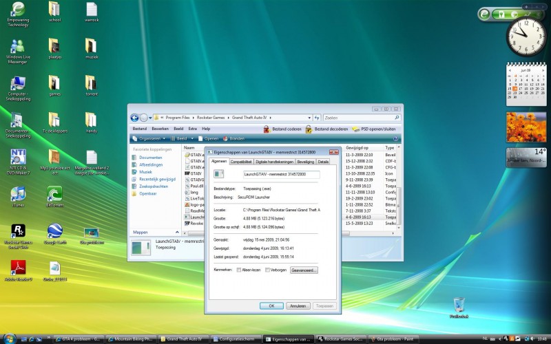Select the warrock file icon

(x=92, y=12)
